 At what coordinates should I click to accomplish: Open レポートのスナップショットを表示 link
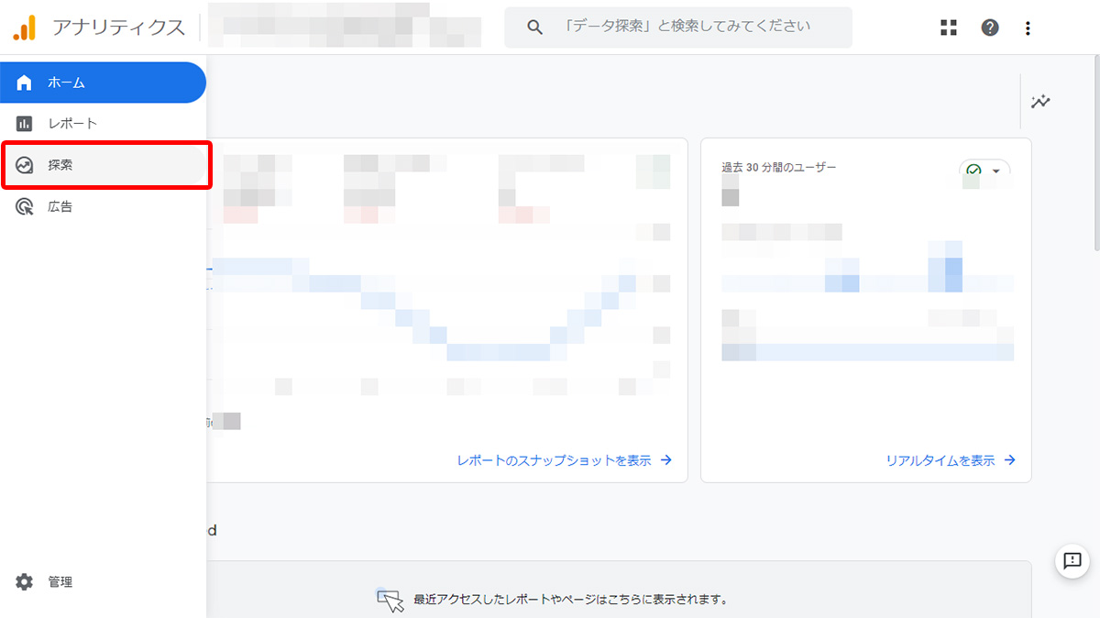(565, 460)
